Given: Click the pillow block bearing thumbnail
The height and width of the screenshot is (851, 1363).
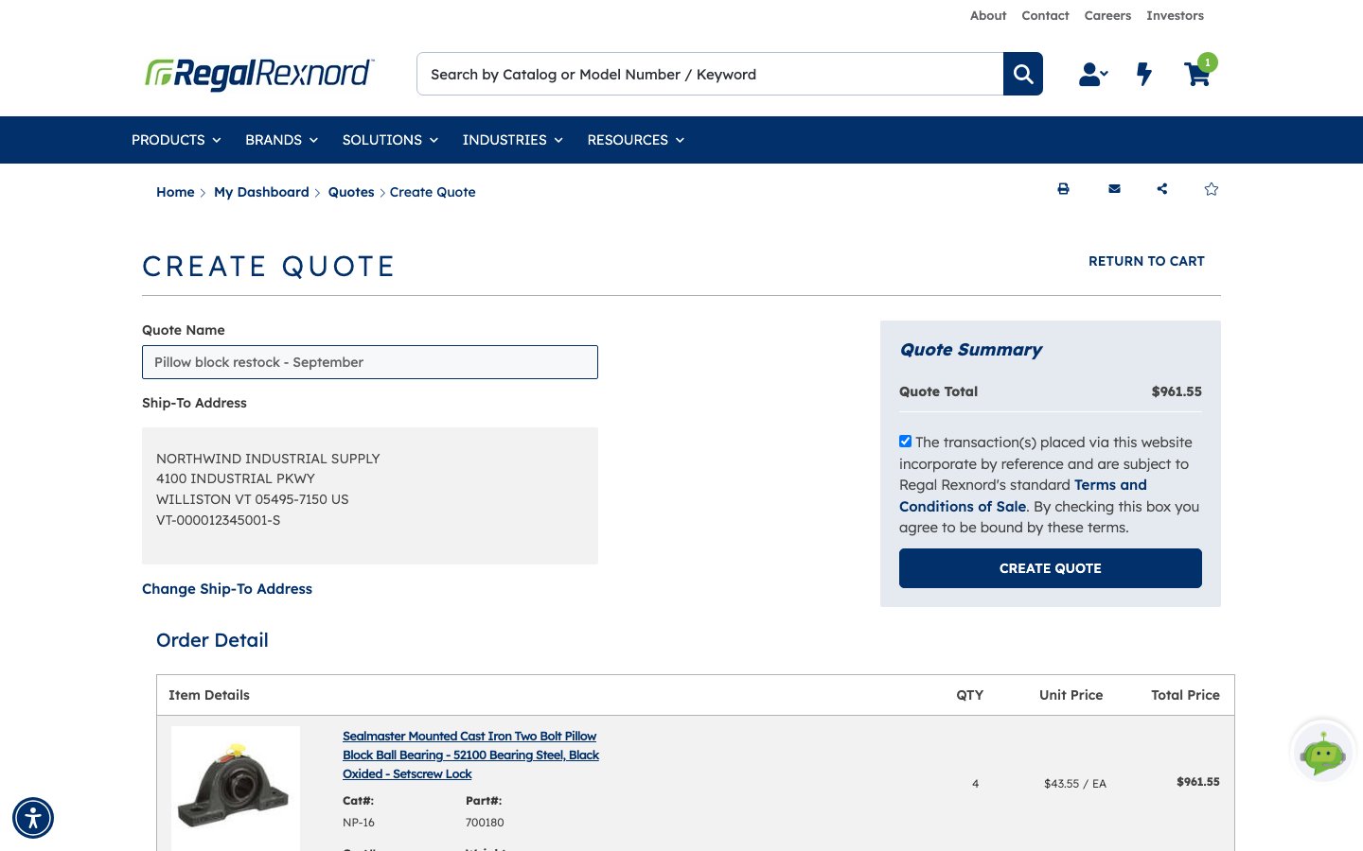Looking at the screenshot, I should (236, 788).
